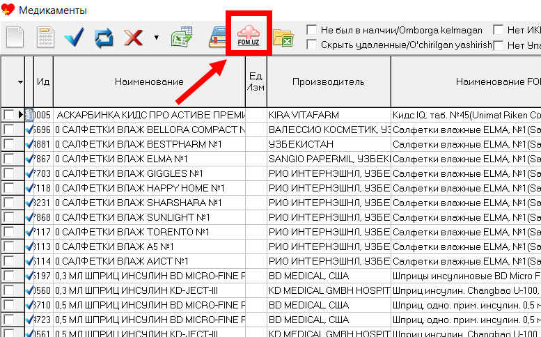Select '0 САЛФЕТКИ ВЛАЖ А5 №1' cell
Screen dimensions: 541x337
point(150,247)
